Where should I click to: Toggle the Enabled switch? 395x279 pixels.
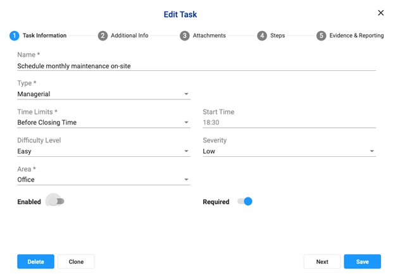point(57,201)
